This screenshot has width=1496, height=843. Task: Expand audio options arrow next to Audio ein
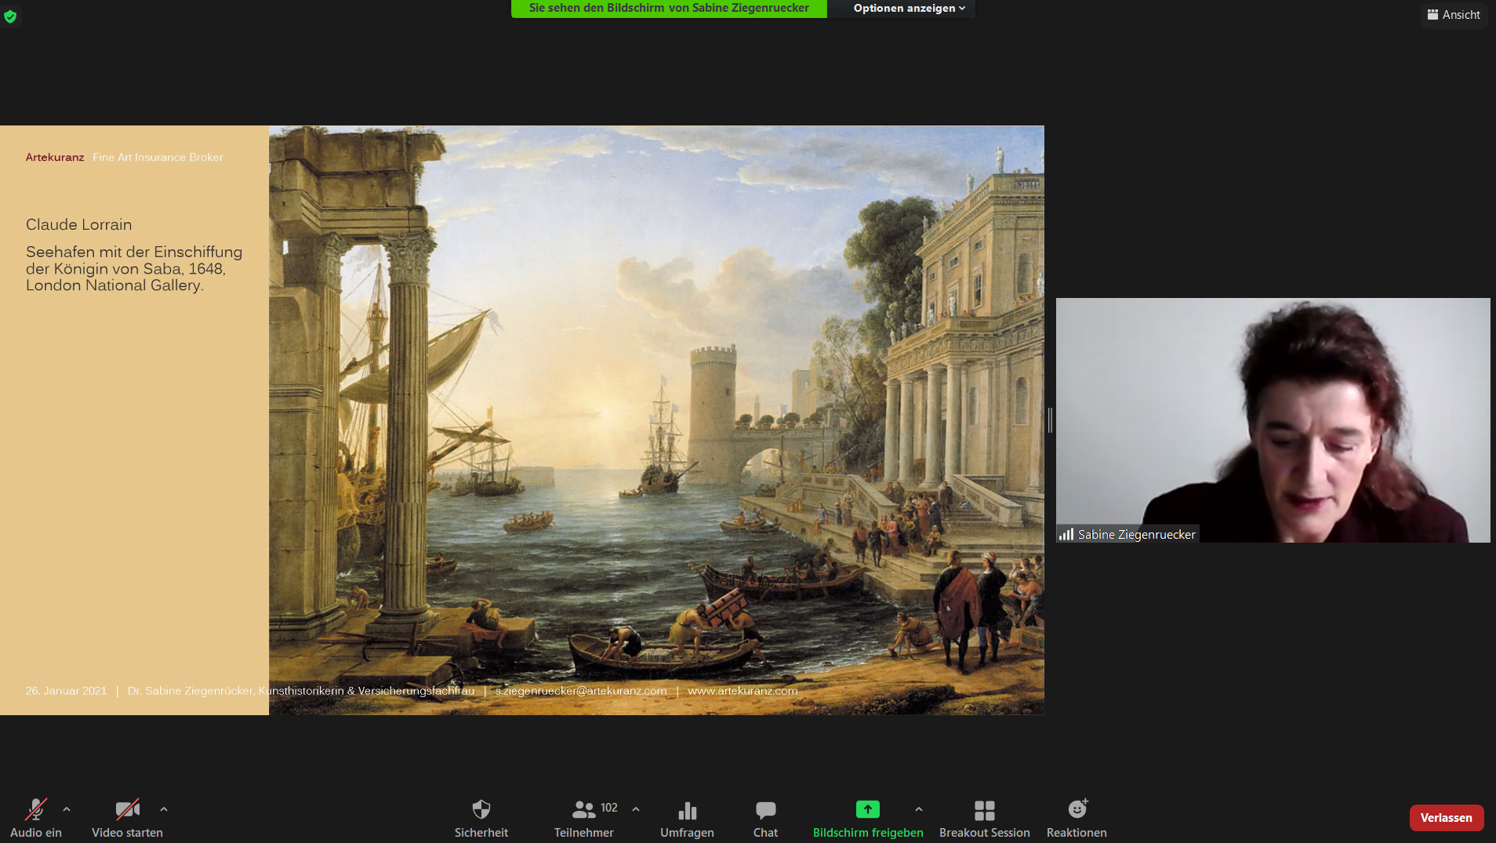click(x=67, y=809)
